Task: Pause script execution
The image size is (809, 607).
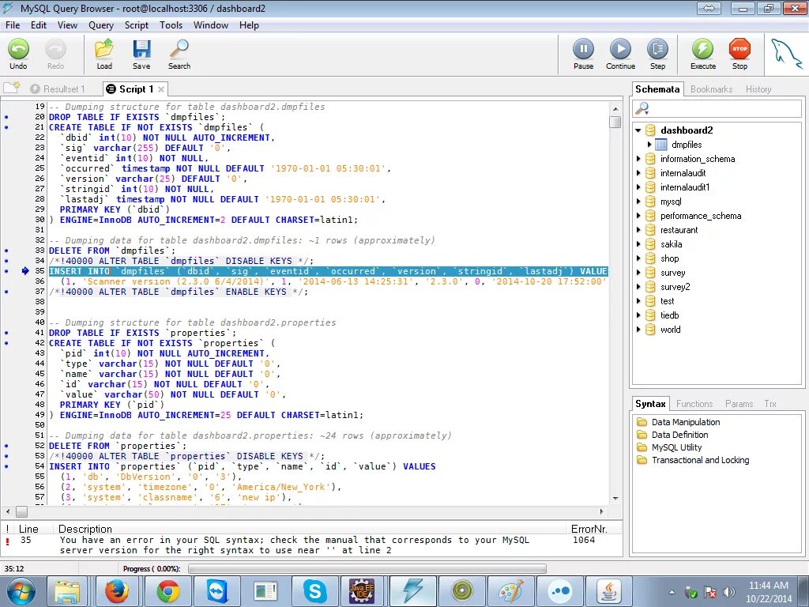Action: pyautogui.click(x=584, y=50)
